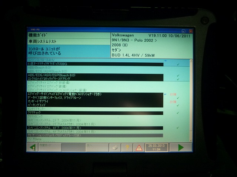Click the 故障 status on the エアバッグ-サイド row
Viewport: 237px width, 177px height.
[173, 94]
